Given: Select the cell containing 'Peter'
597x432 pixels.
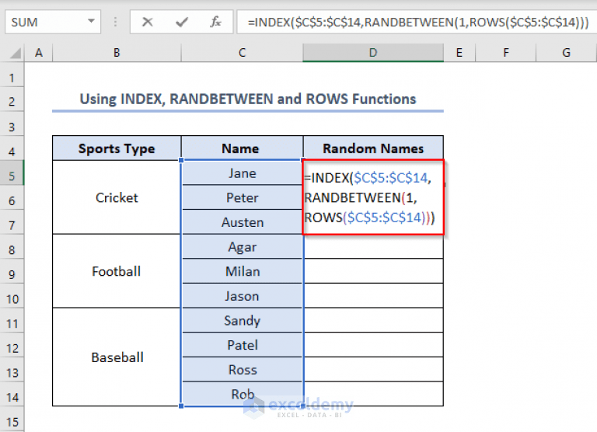Looking at the screenshot, I should [x=243, y=197].
